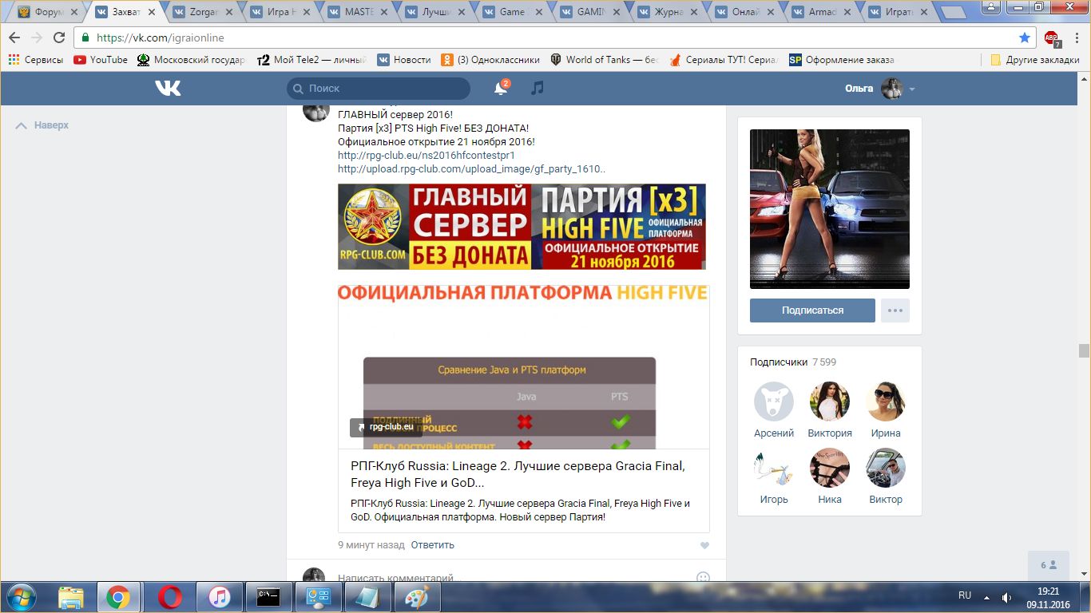
Task: Open the Adblock Plus extension icon
Action: click(1051, 38)
